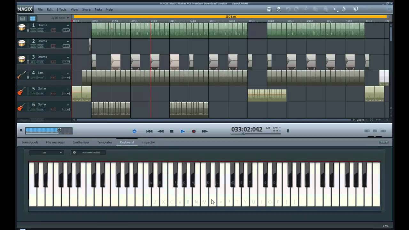Open the Edit menu
This screenshot has height=230, width=409.
50,10
